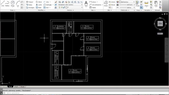Click the color wheel icon in Właściwości
The image size is (169, 95).
click(118, 2)
